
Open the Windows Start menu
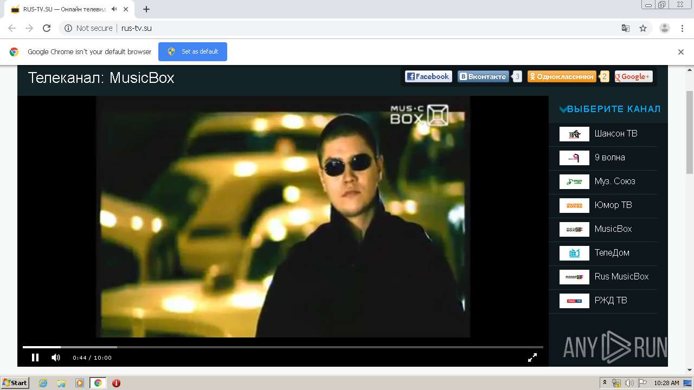coord(15,382)
